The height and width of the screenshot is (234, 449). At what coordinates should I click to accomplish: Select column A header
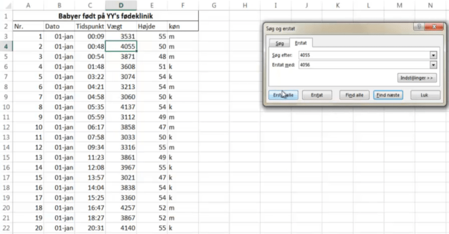(x=28, y=5)
